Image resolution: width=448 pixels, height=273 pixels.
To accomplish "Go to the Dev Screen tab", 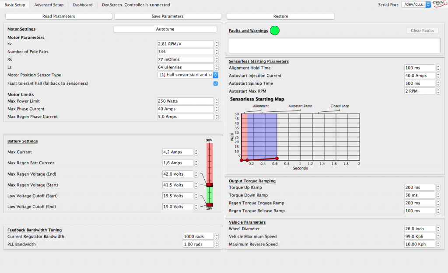I will coord(112,5).
